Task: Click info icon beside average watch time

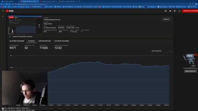Action: [67, 45]
